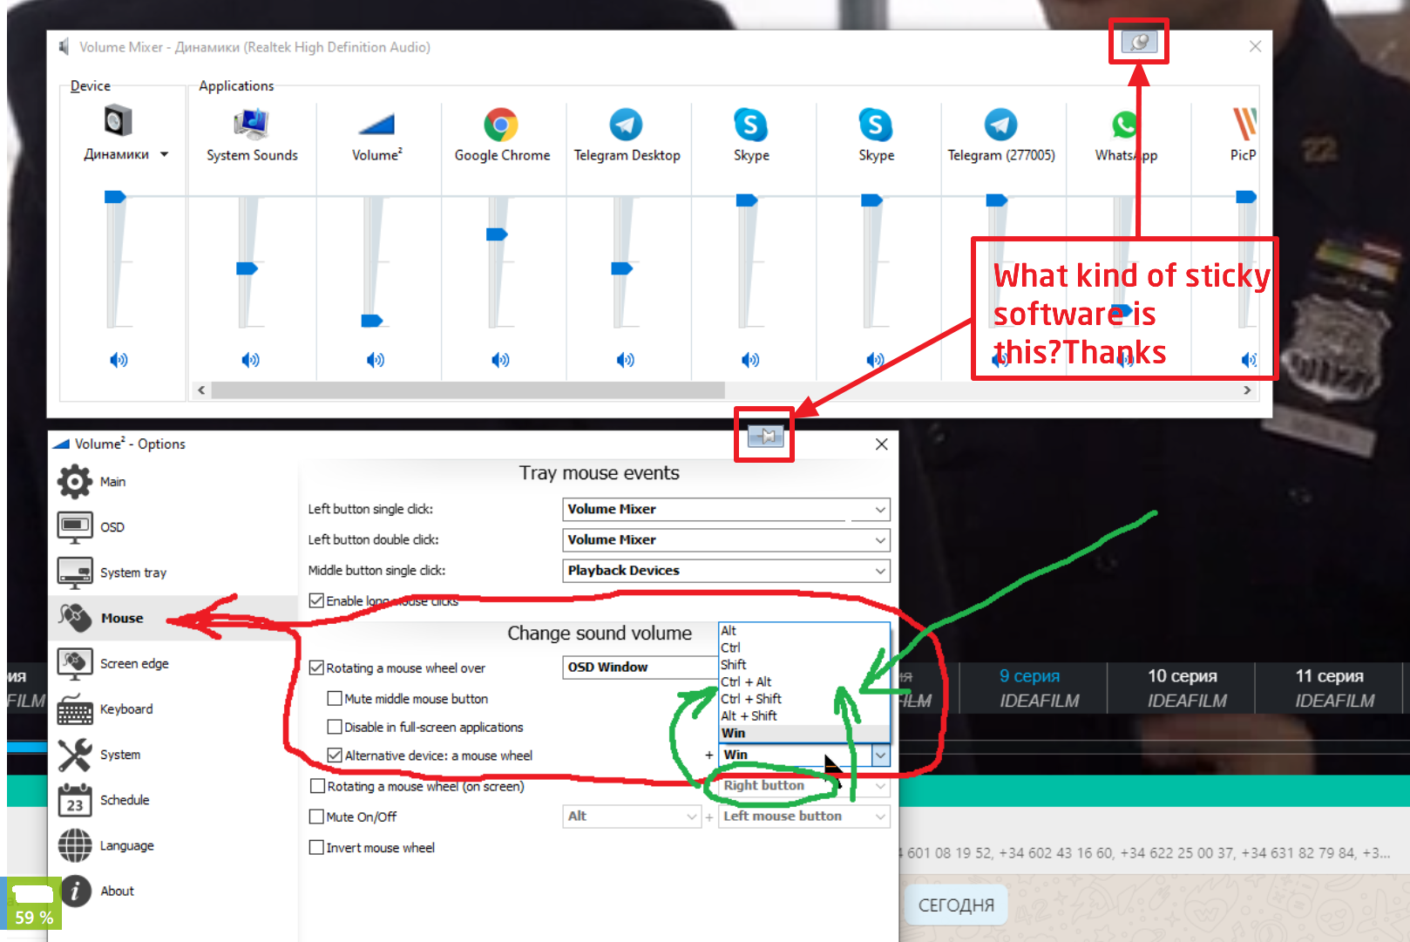
Task: Enable Disable in full-screen applications
Action: pos(335,727)
